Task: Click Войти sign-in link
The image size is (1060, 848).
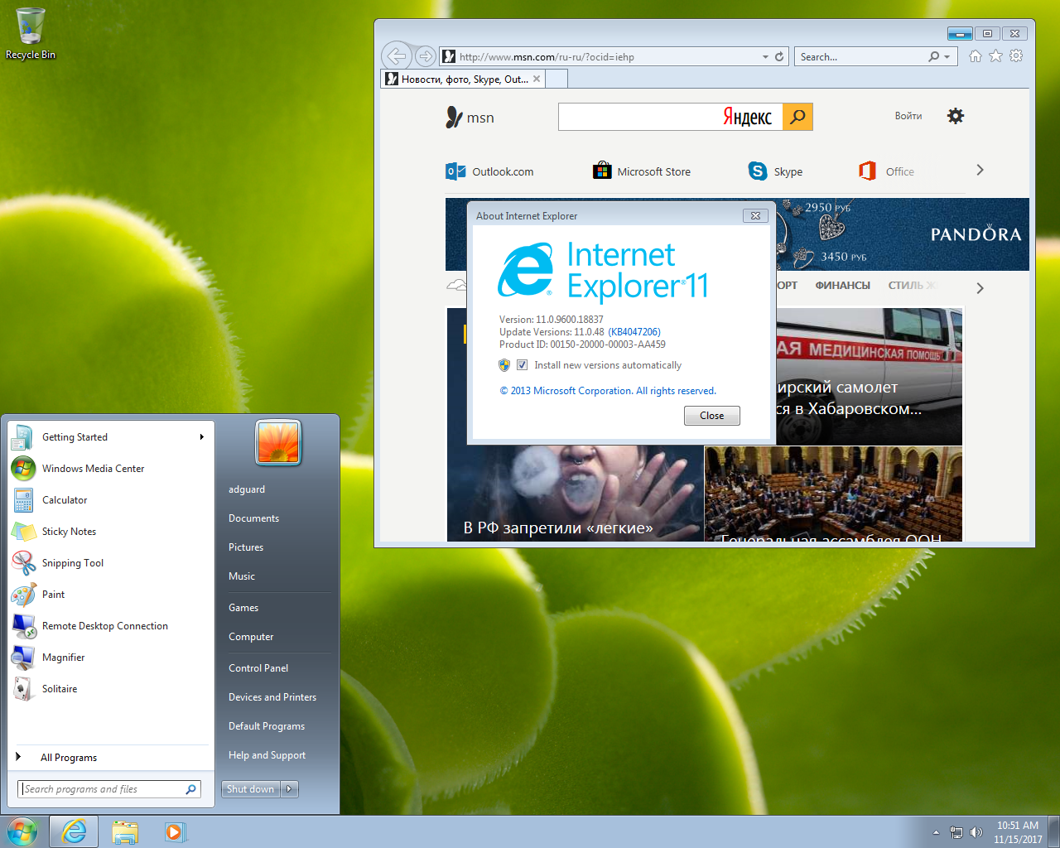Action: [x=908, y=116]
